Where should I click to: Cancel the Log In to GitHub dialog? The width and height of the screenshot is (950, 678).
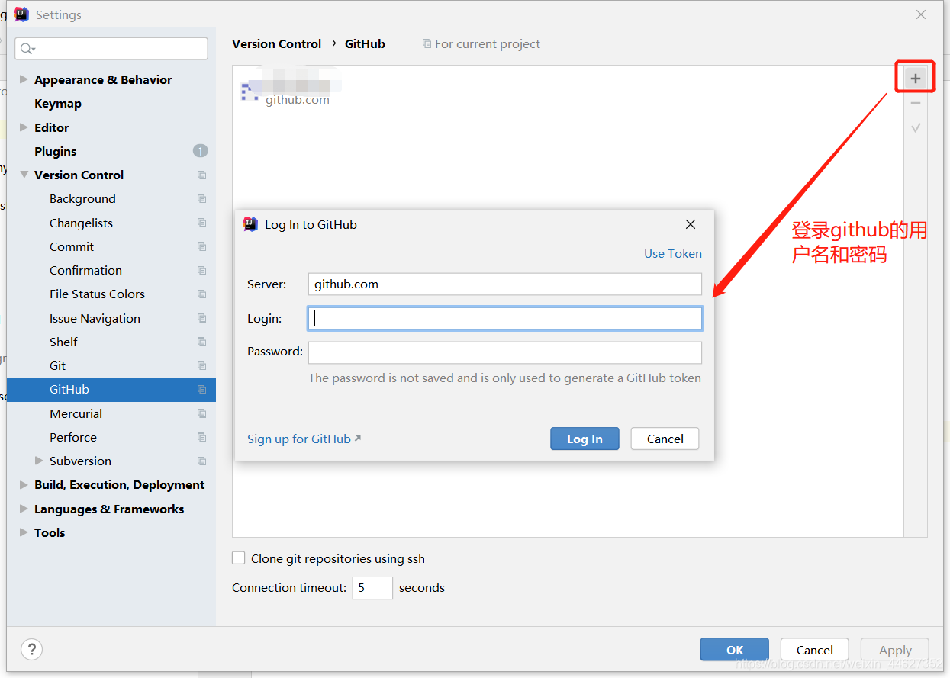pos(665,439)
